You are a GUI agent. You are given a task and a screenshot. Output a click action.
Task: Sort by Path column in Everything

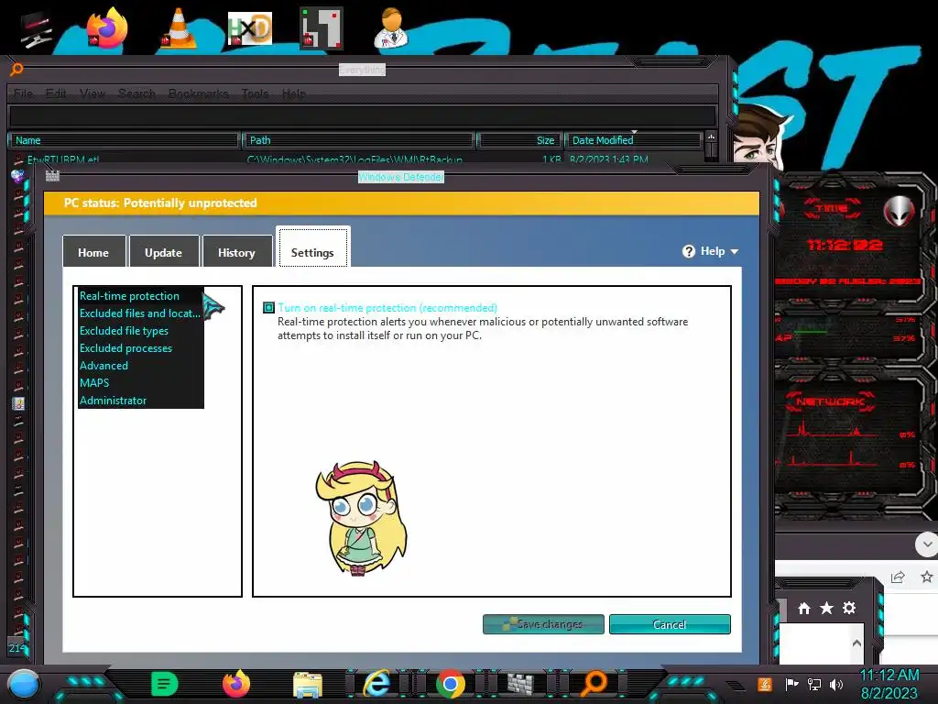[358, 140]
